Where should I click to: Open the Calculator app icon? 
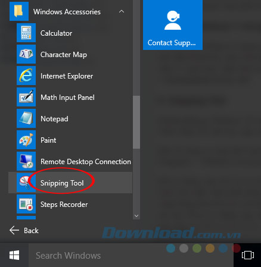(26, 33)
